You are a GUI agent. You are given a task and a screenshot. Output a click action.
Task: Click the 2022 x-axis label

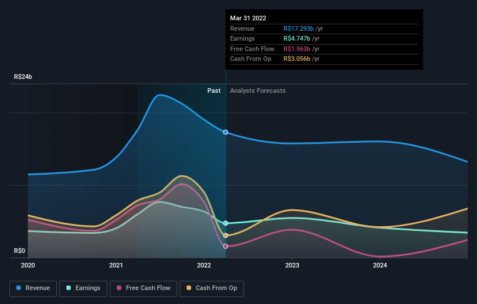[204, 266]
